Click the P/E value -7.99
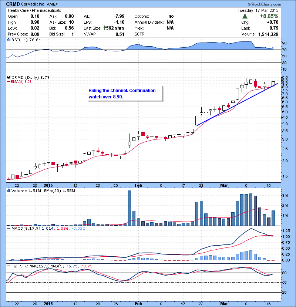 click(x=119, y=16)
